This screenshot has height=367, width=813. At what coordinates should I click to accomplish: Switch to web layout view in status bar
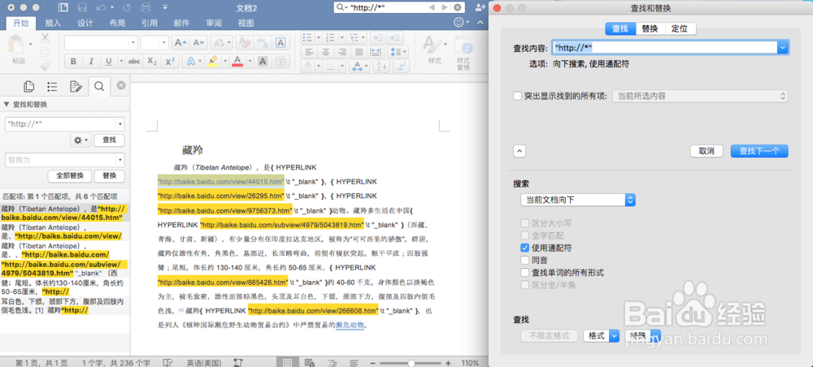coord(310,362)
